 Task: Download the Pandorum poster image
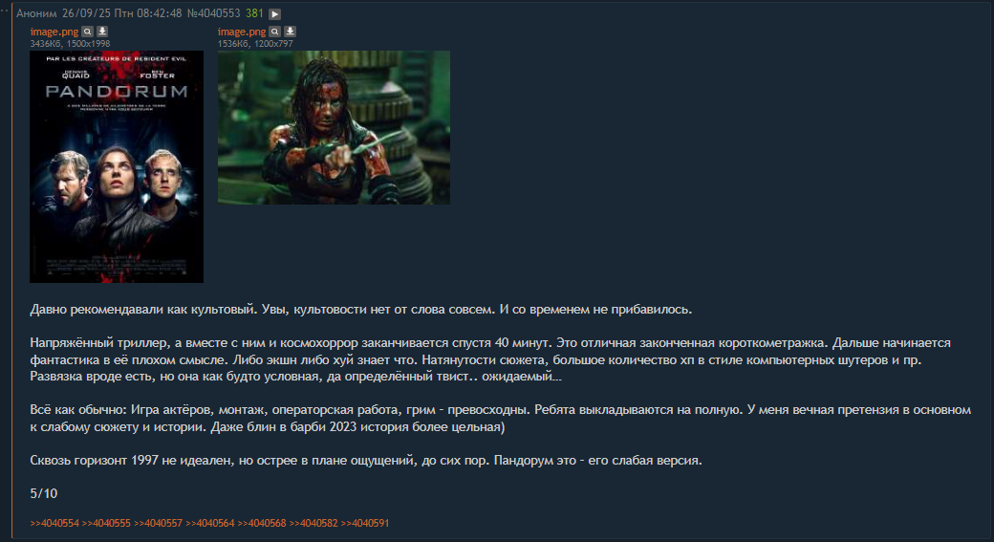tap(102, 32)
